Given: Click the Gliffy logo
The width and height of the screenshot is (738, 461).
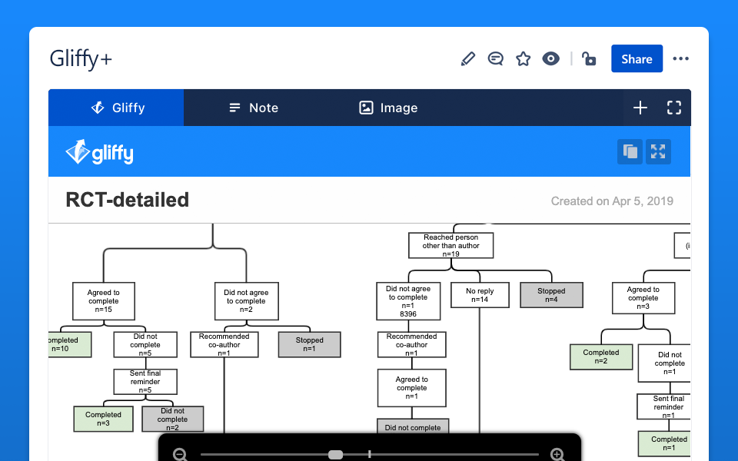Looking at the screenshot, I should tap(100, 152).
